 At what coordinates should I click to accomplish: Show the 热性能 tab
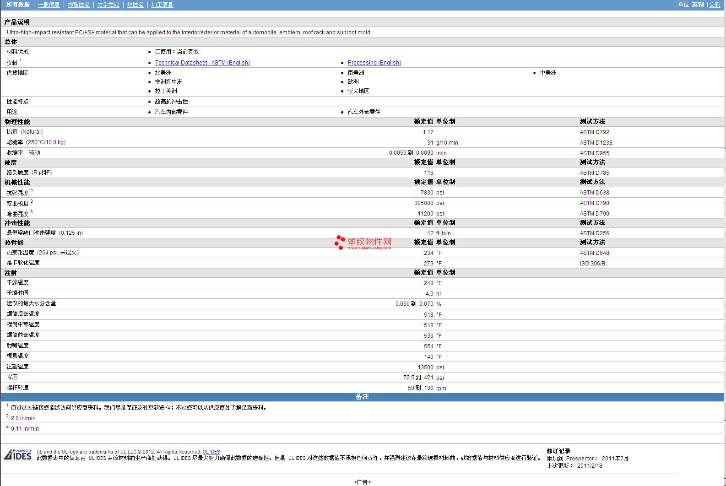coord(135,5)
